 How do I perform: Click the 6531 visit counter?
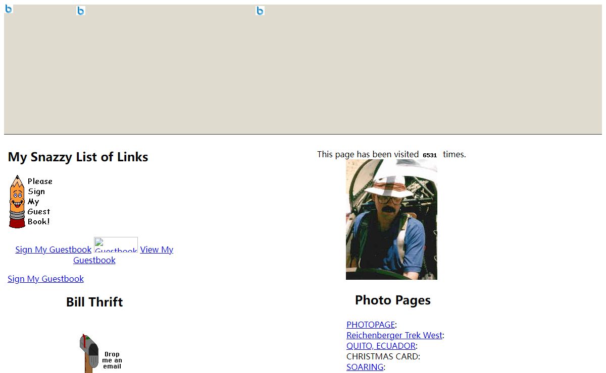coord(430,155)
